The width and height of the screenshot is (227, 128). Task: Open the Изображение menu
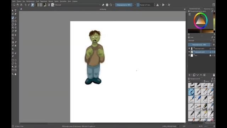tap(31, 1)
